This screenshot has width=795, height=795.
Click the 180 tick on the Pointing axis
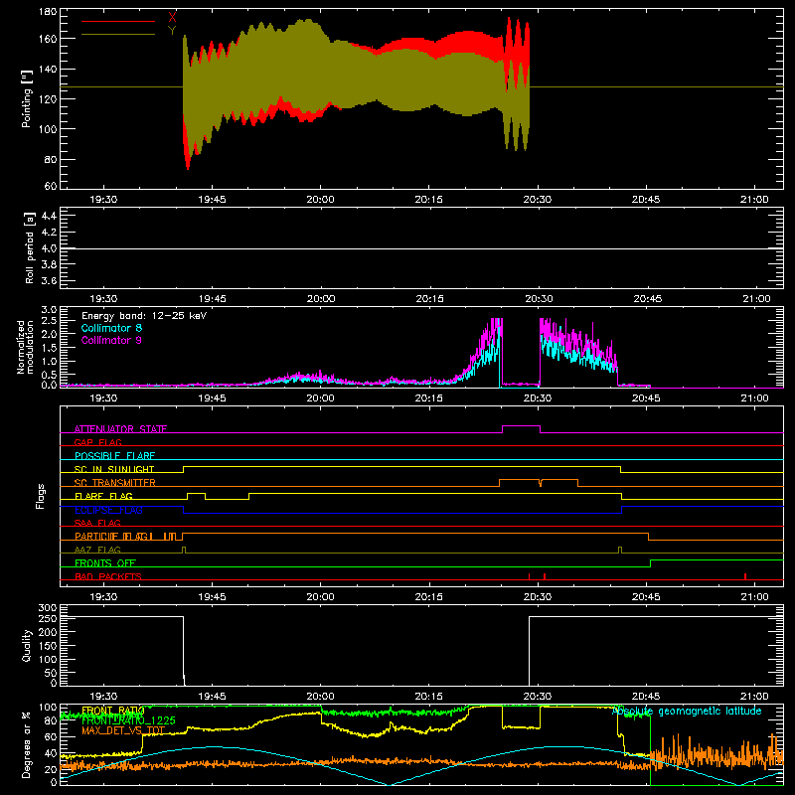click(48, 12)
